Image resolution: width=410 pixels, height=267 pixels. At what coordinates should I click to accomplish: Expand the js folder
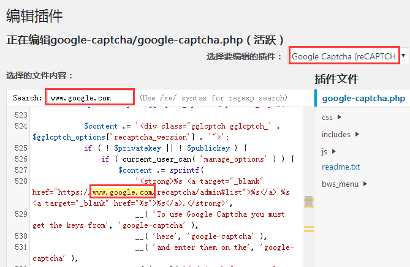coord(333,151)
